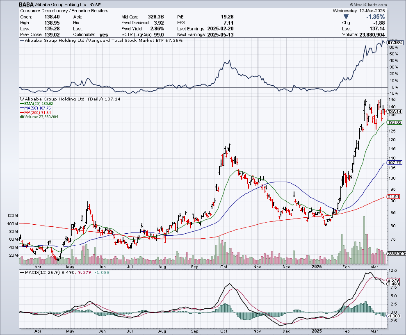Click the Next Earnings date 2025-05-13

220,35
